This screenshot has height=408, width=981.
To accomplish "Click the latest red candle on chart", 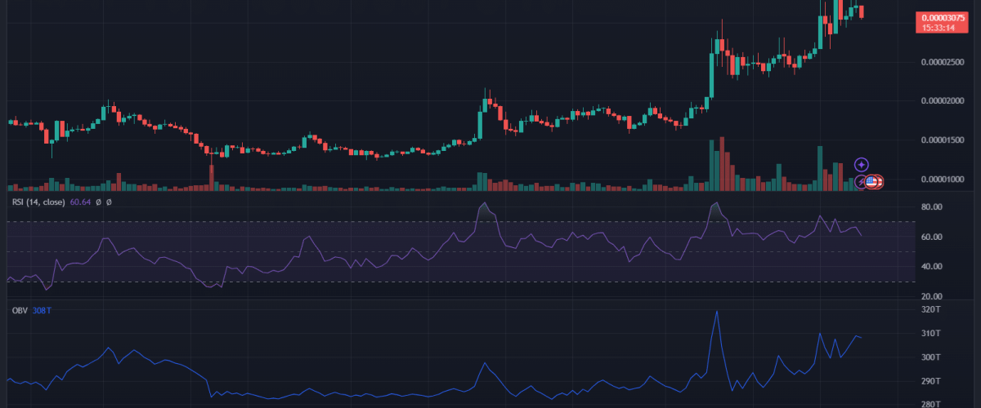I will [861, 11].
